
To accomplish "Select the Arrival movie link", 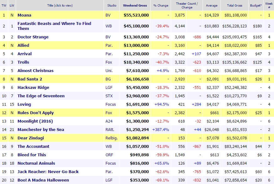I will click(24, 54).
